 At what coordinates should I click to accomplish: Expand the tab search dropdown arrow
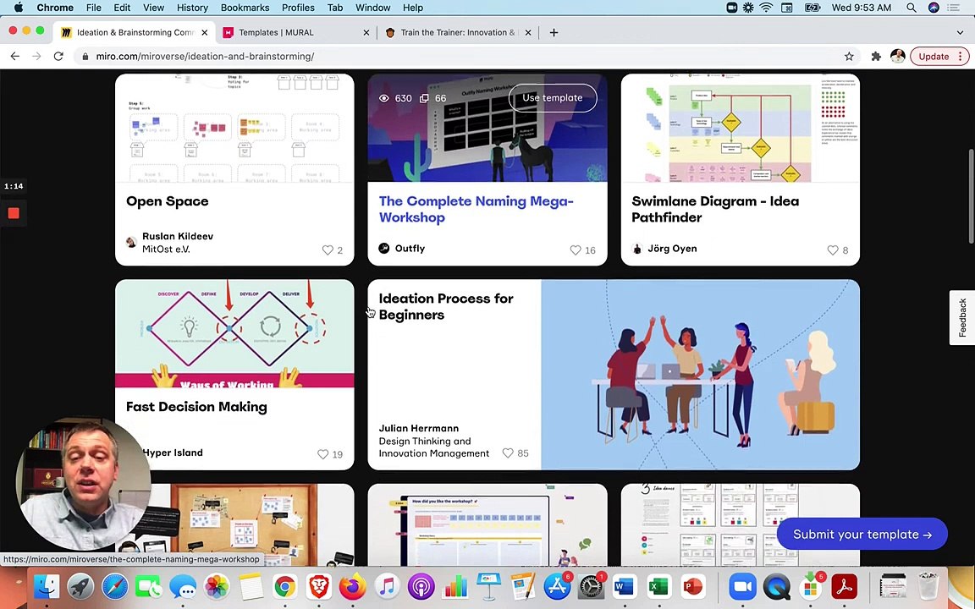[960, 32]
